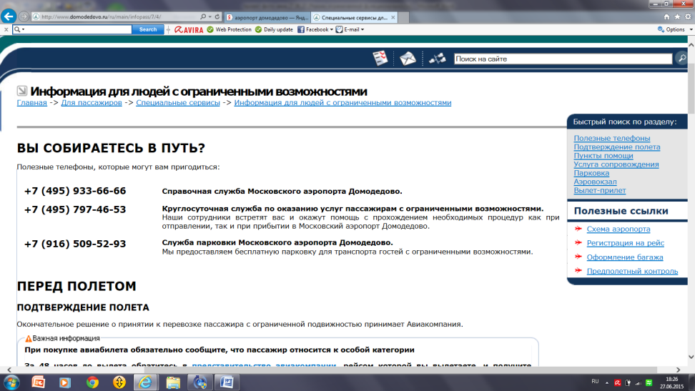Open Microsoft Word from the taskbar
Viewport: 695px width, 391px height.
[x=225, y=382]
